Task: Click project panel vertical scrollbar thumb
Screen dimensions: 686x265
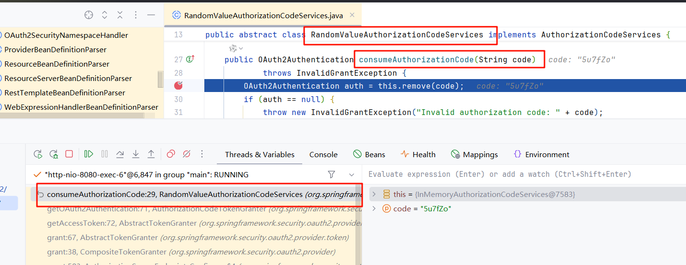Action: coord(160,79)
